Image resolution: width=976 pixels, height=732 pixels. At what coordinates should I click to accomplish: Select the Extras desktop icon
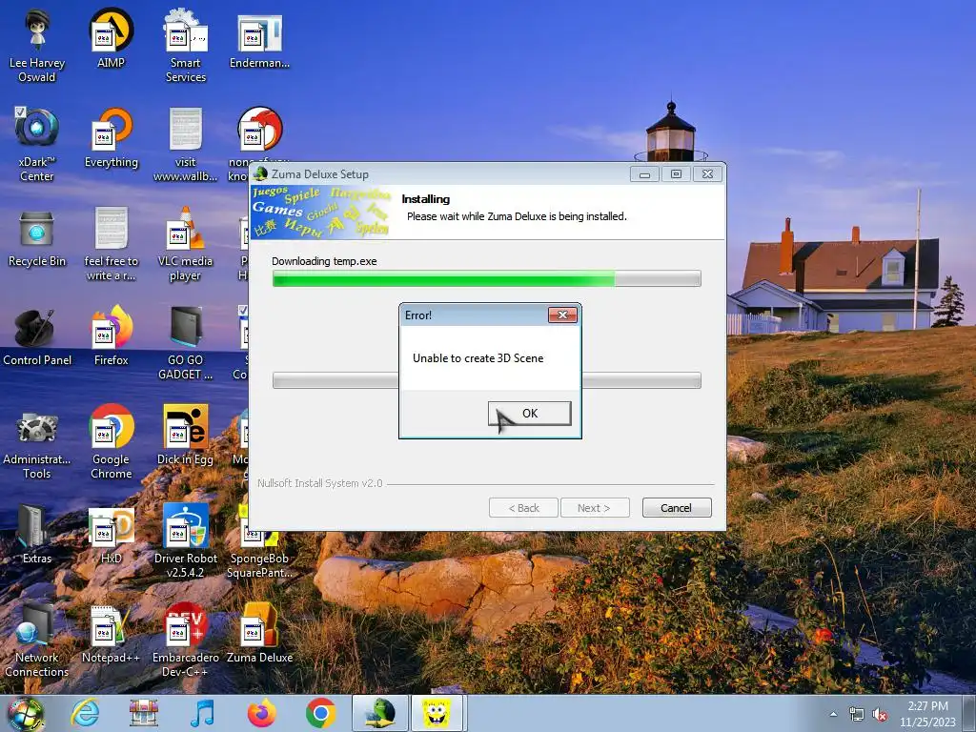37,534
